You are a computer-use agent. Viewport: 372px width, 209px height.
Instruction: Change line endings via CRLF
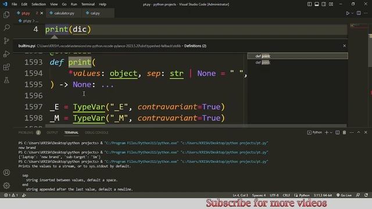pyautogui.click(x=287, y=195)
